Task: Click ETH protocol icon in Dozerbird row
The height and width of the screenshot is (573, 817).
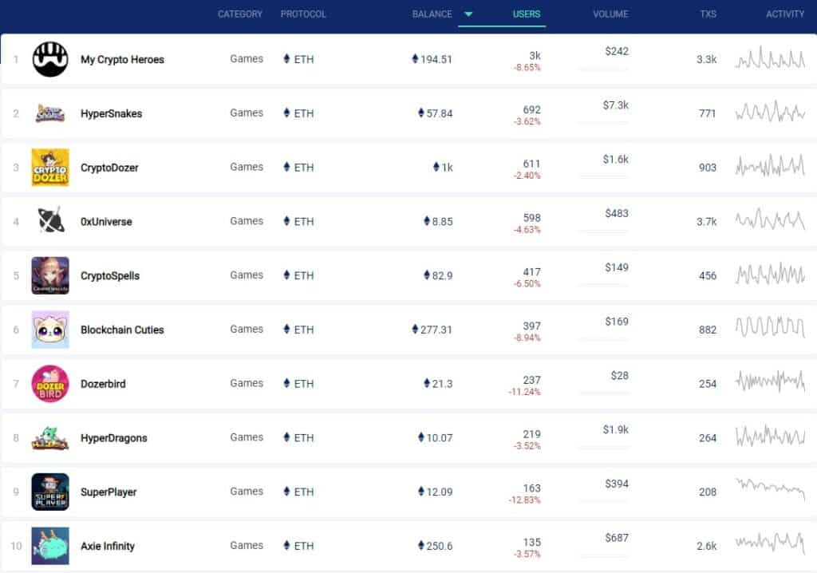Action: pyautogui.click(x=286, y=383)
